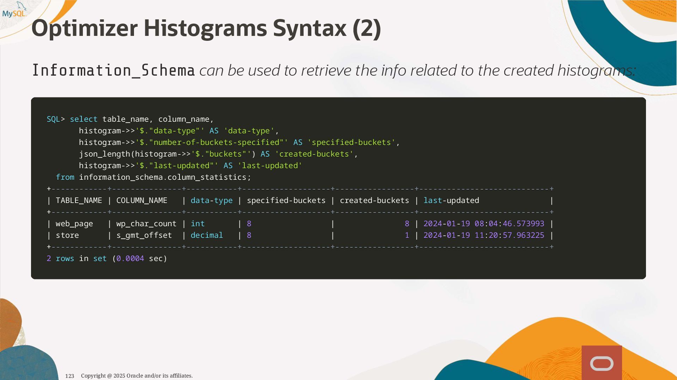Click the COLUMN_NAME column header

(141, 201)
